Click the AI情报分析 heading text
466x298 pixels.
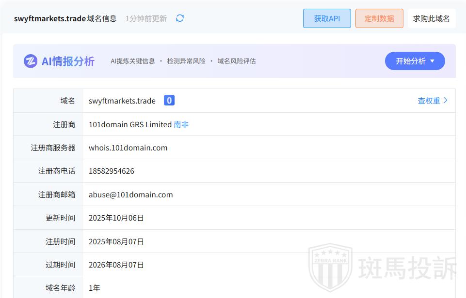(x=68, y=61)
